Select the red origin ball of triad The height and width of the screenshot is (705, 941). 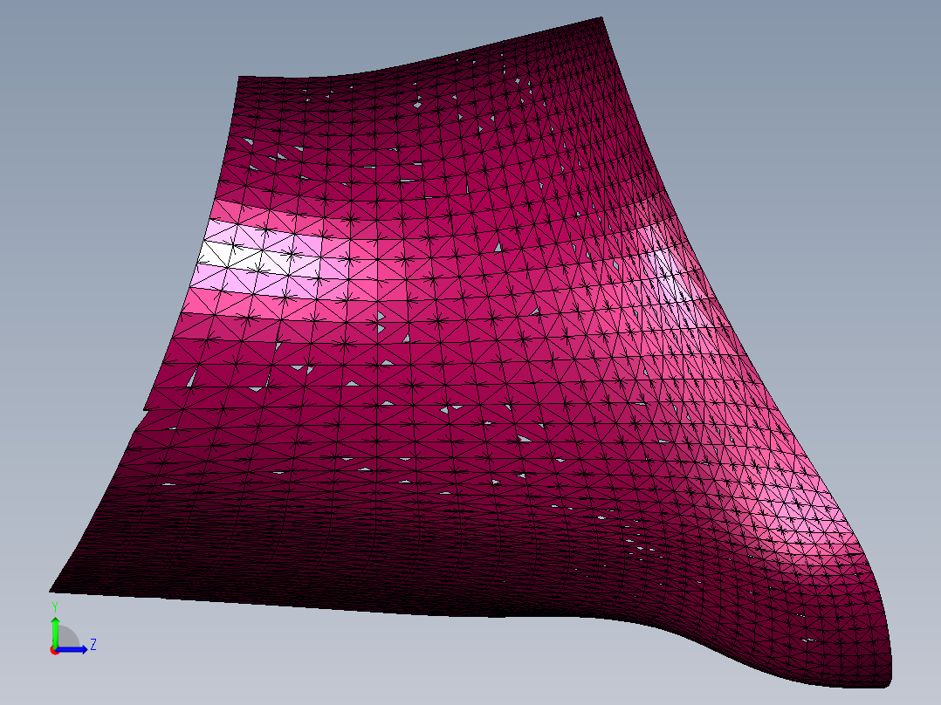click(55, 650)
